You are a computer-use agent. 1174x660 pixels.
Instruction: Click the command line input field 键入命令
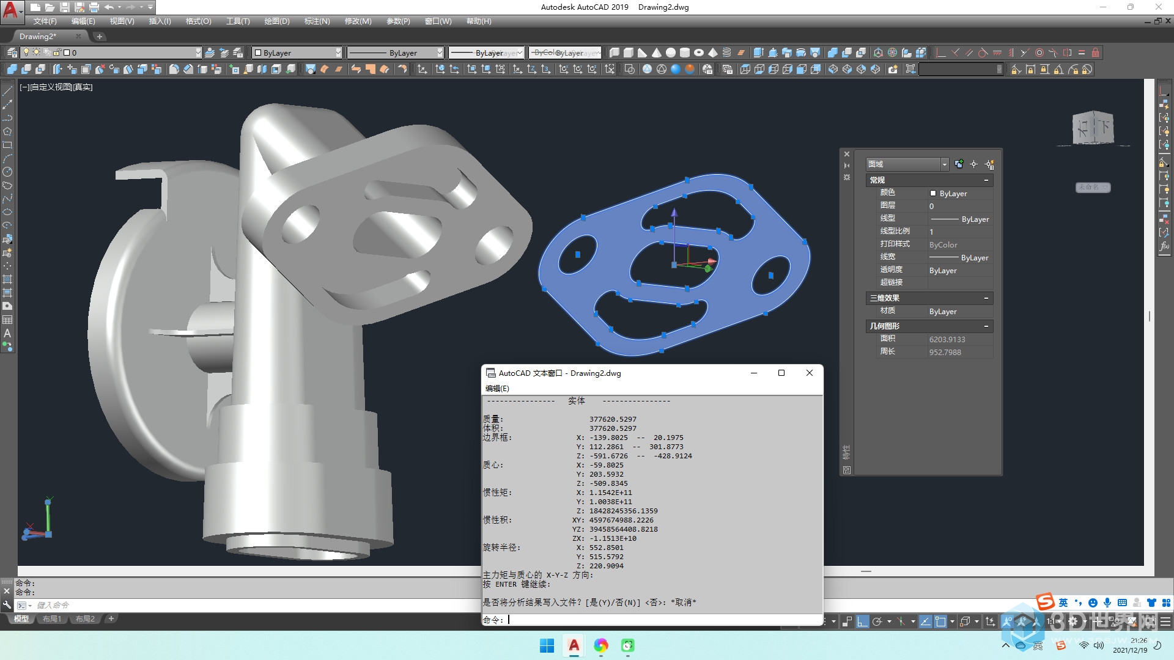[245, 605]
